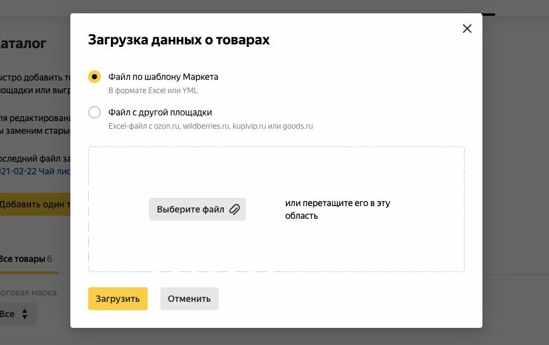
Task: Select the Файл по шаблону Маркета radio
Action: [94, 77]
